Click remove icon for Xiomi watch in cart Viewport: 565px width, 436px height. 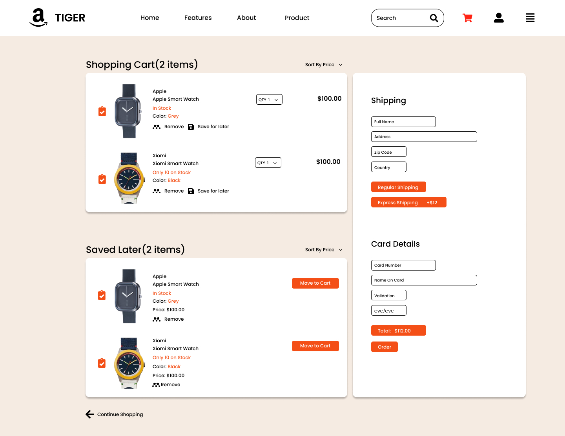point(157,191)
